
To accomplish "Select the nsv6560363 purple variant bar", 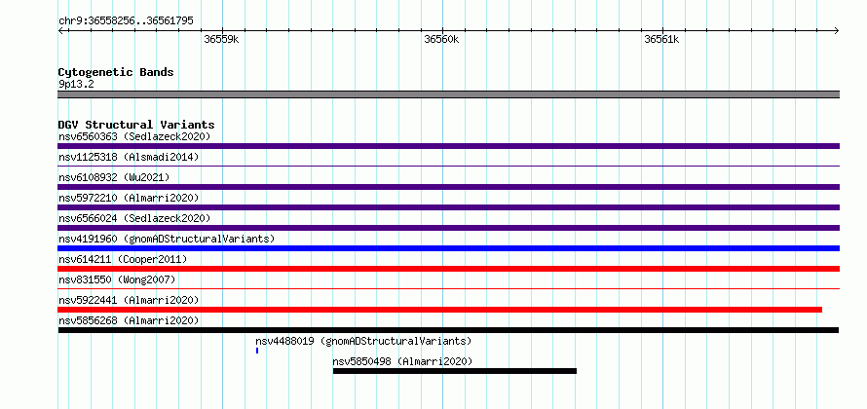I will (448, 146).
